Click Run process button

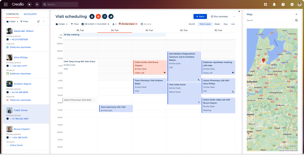(x=219, y=16)
